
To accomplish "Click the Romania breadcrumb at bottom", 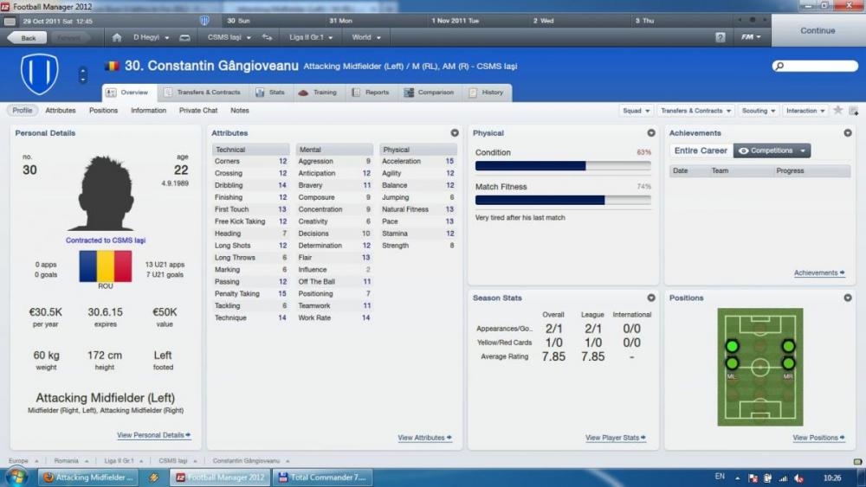I will coord(67,460).
